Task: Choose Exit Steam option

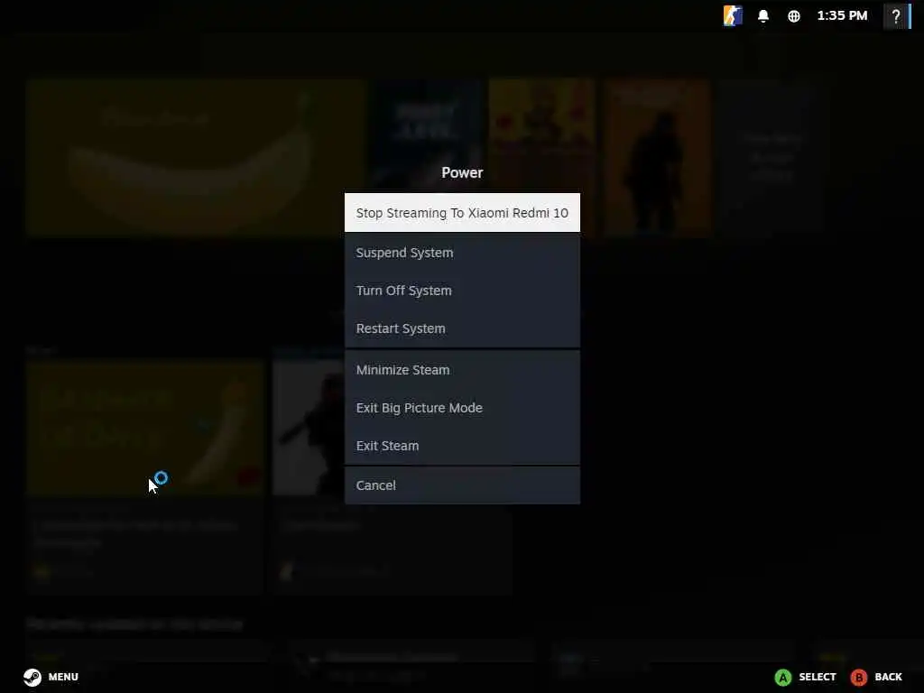Action: click(462, 446)
